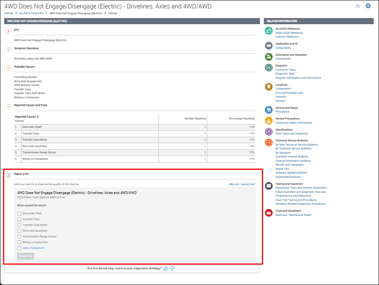Open the ALLDATA Reference category icon
Image resolution: width=379 pixels, height=285 pixels.
[x=269, y=31]
